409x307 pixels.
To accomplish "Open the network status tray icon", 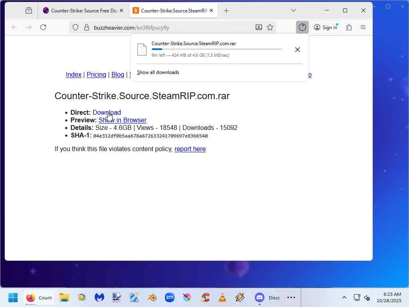I will click(x=357, y=297).
